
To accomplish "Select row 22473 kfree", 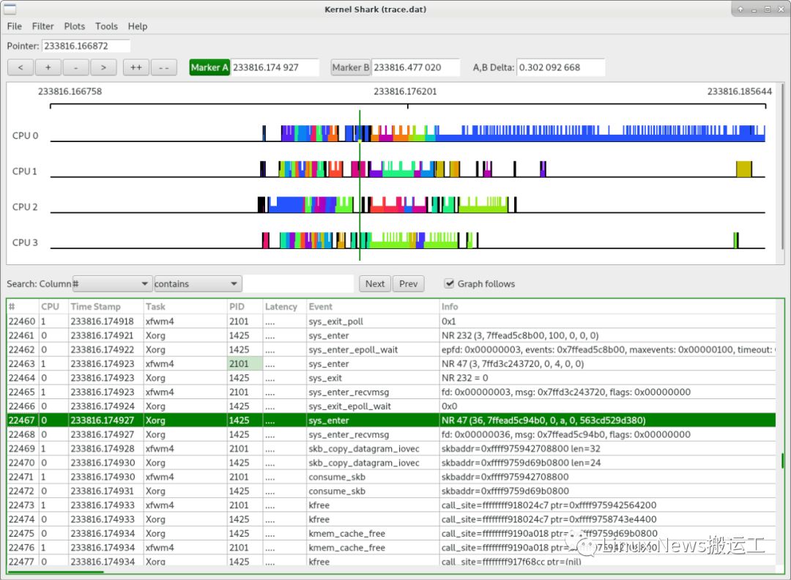I will [391, 505].
